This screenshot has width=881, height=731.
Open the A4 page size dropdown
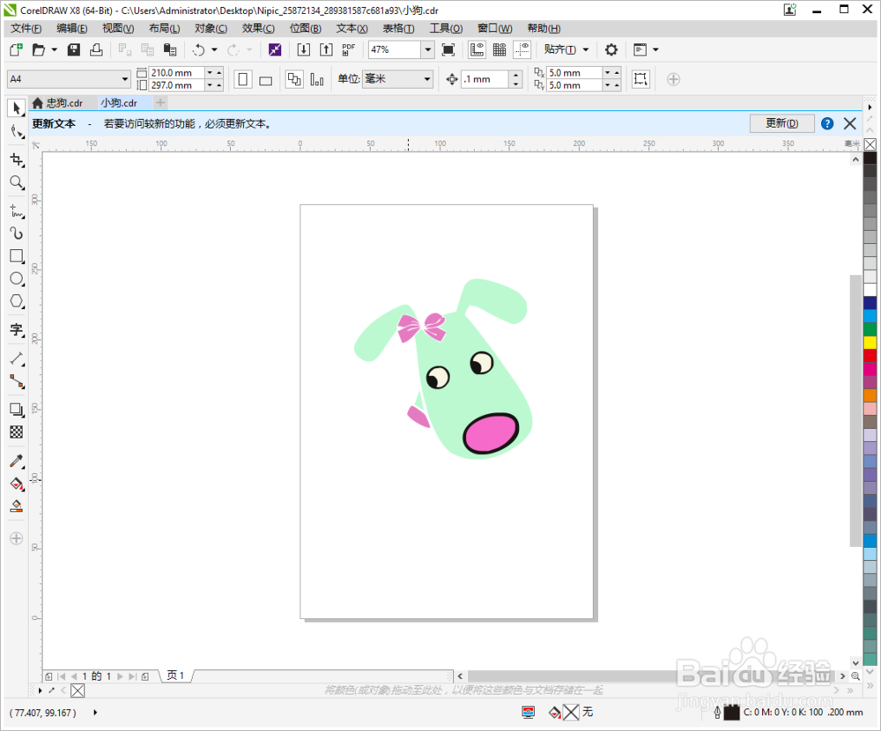(x=125, y=79)
